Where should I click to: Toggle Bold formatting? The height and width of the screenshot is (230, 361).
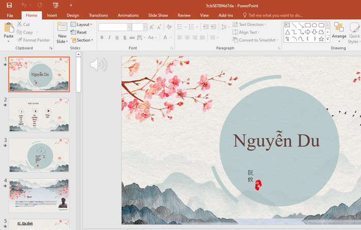tap(102, 38)
